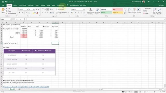166x93 pixels.
Task: Open the fill color dropdown arrow
Action: (35, 13)
